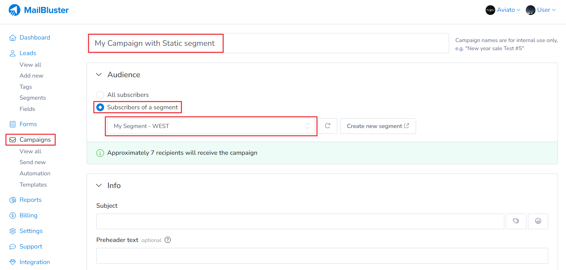Open the emoji picker for Subject
This screenshot has height=270, width=566.
tap(538, 221)
